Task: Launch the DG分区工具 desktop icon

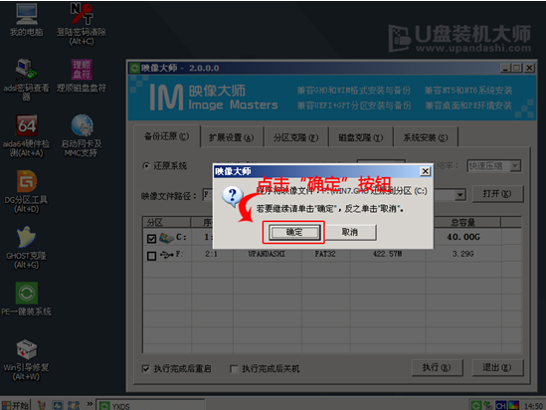Action: pos(27,191)
